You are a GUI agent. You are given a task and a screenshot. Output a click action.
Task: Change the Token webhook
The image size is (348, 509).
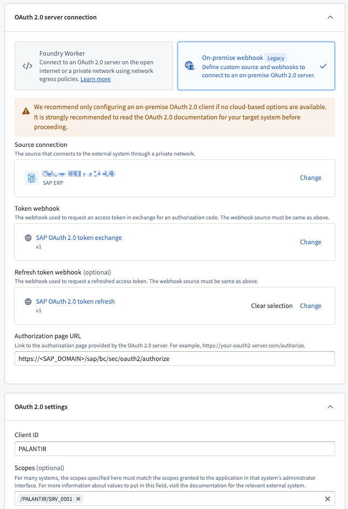tap(310, 242)
